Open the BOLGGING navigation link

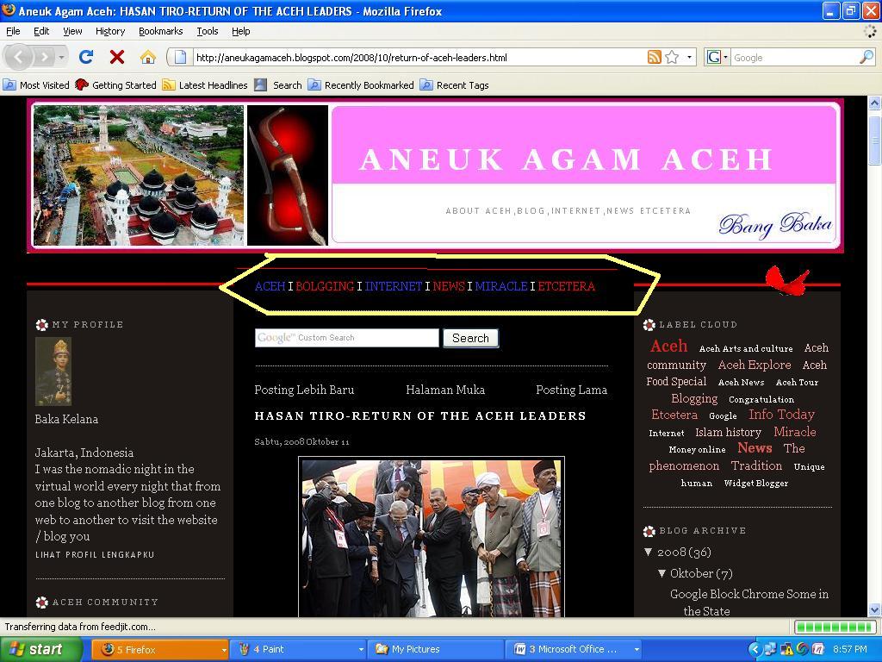325,286
